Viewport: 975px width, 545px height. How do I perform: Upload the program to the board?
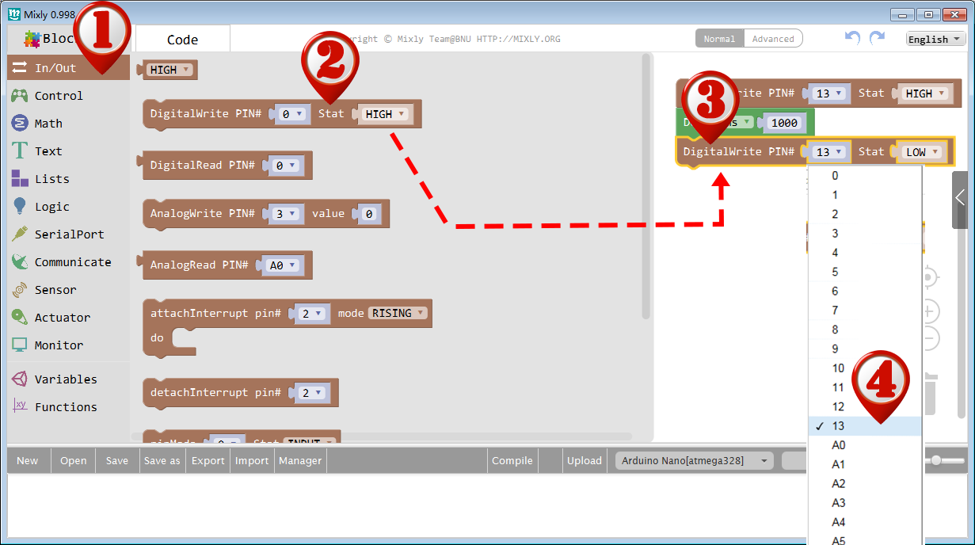(585, 460)
